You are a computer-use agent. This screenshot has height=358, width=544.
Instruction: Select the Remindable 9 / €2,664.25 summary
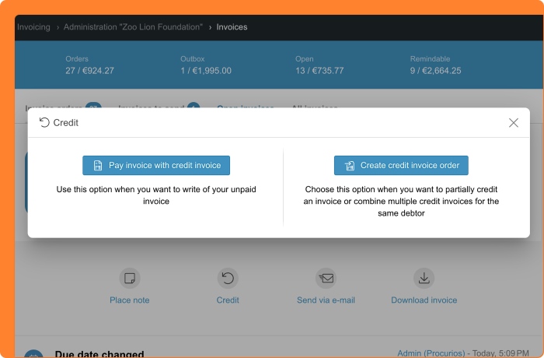435,65
